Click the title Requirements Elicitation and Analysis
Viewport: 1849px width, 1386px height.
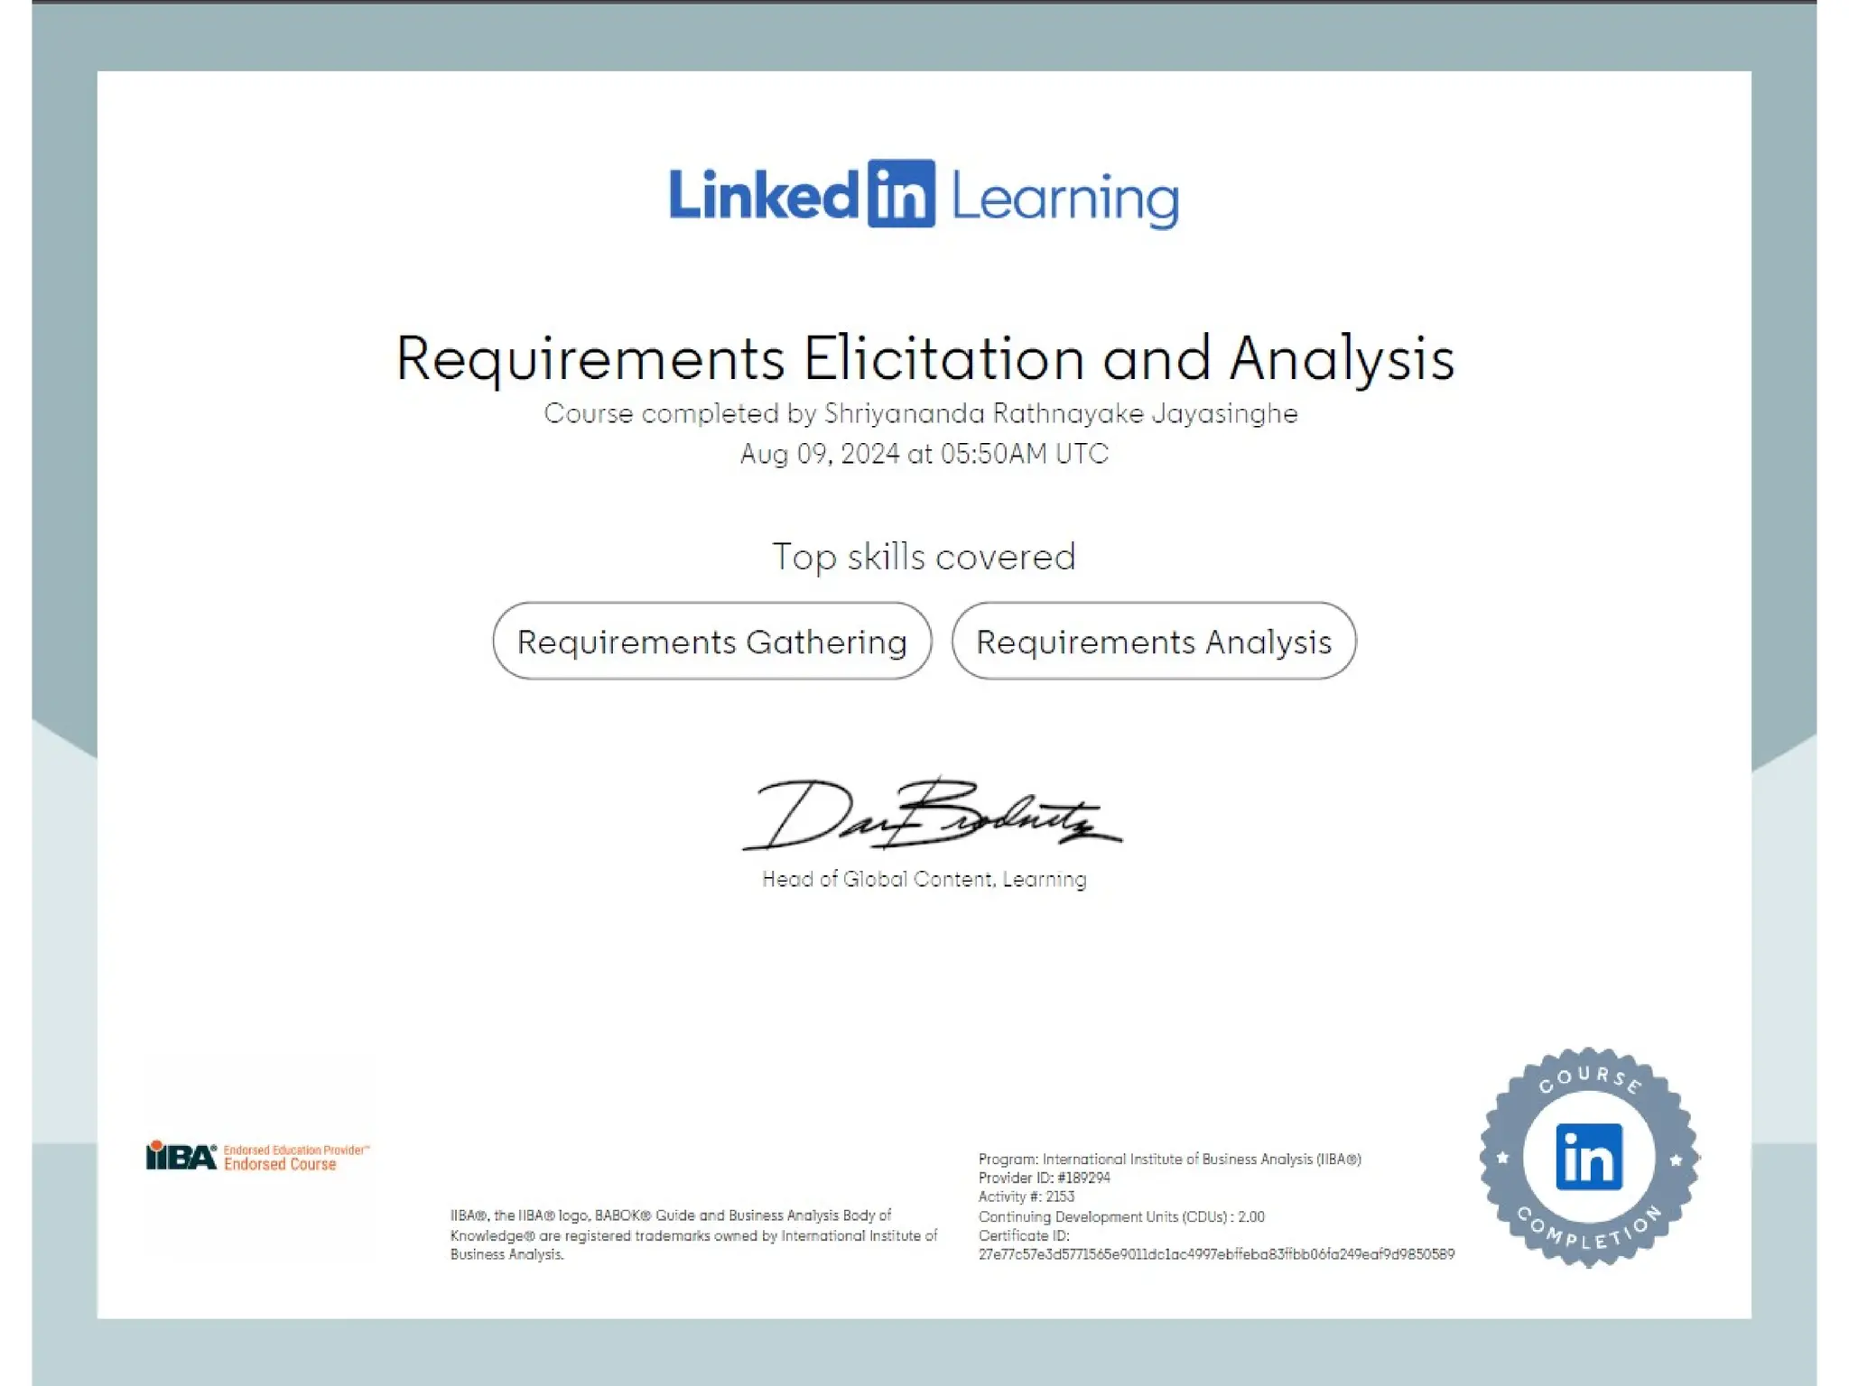[x=924, y=358]
